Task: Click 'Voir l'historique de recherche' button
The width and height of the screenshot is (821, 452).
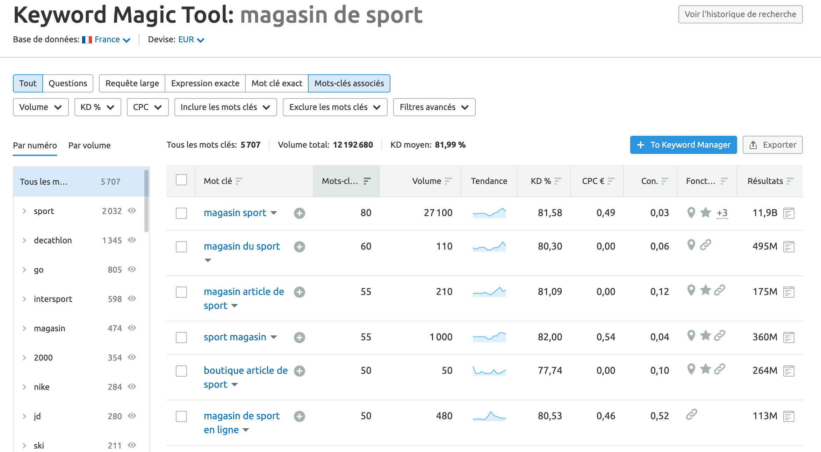Action: 740,14
